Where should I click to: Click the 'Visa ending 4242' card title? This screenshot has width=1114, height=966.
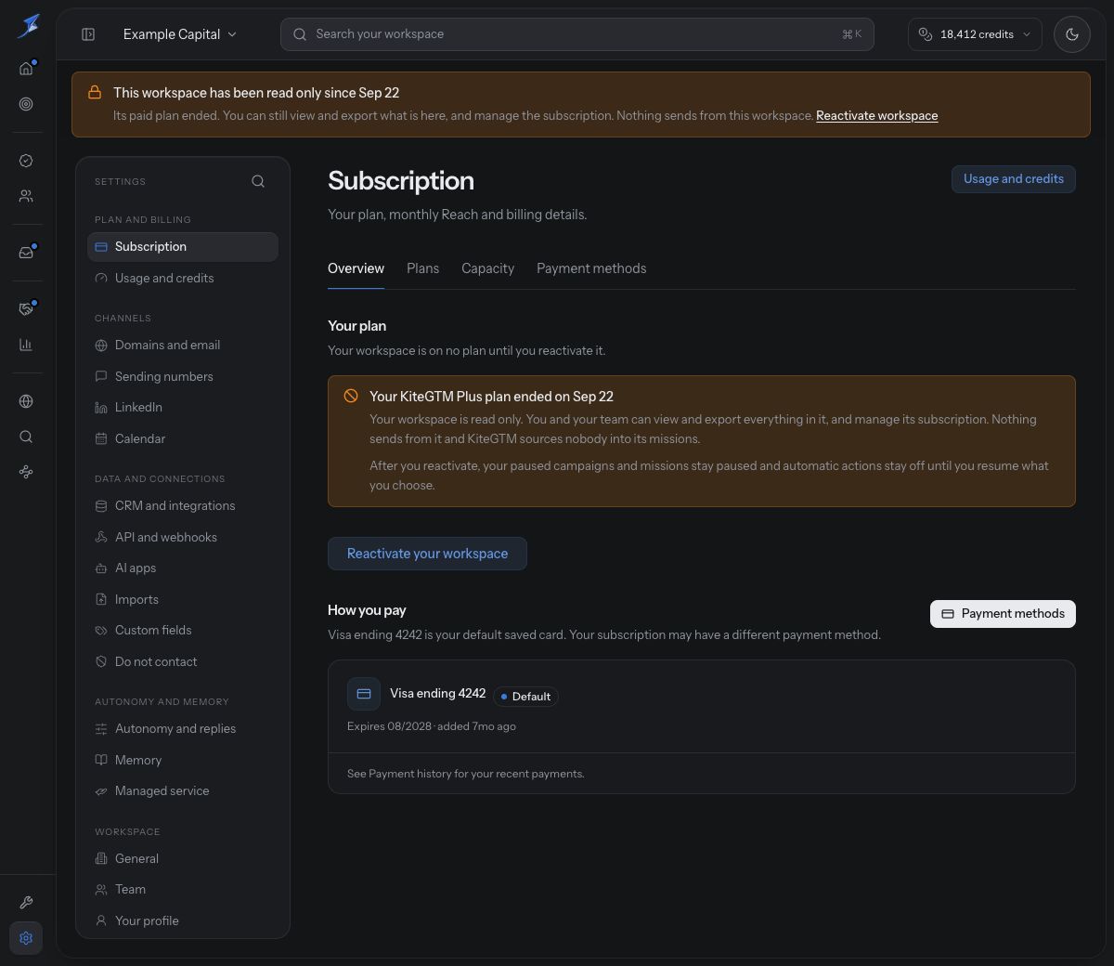pos(438,694)
